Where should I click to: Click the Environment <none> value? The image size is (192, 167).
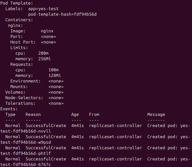56,81
